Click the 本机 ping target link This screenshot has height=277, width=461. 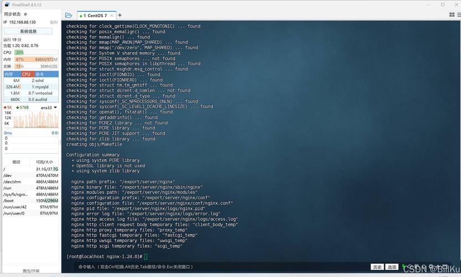55,133
